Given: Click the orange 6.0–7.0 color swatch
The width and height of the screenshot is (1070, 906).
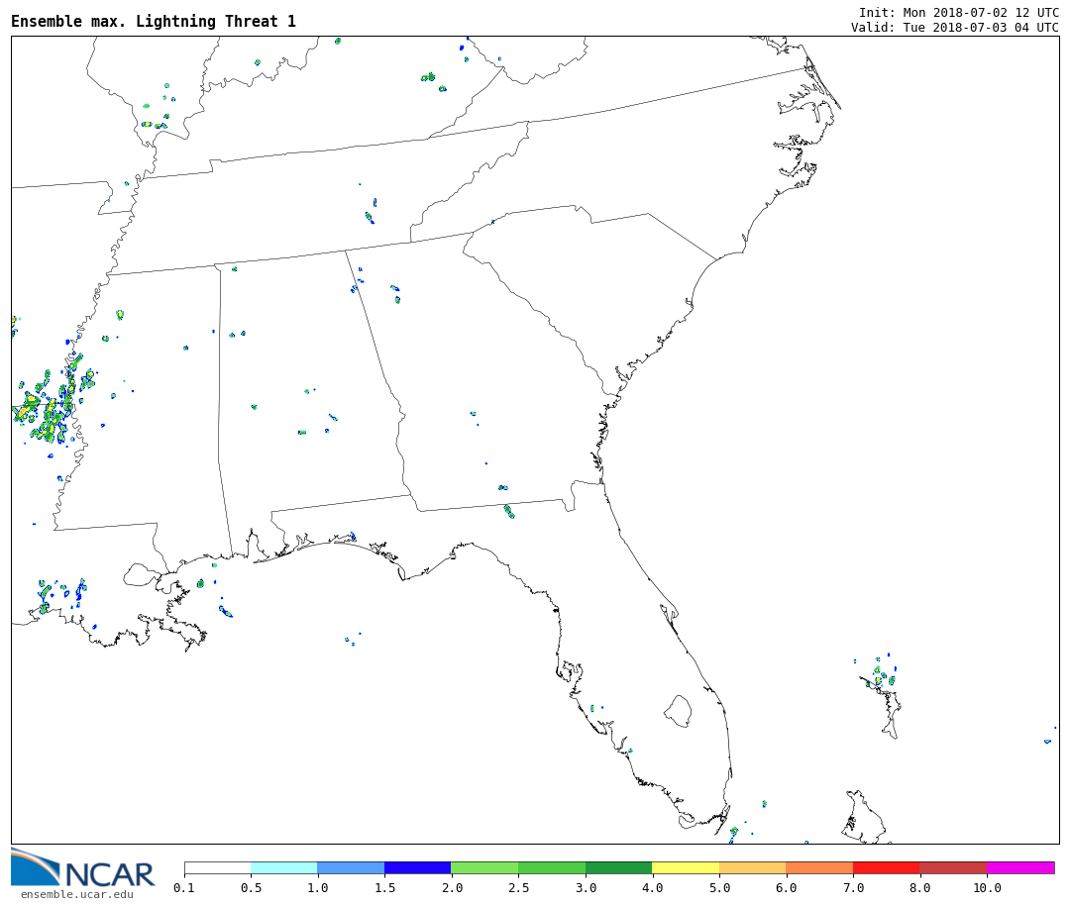Looking at the screenshot, I should pyautogui.click(x=819, y=867).
